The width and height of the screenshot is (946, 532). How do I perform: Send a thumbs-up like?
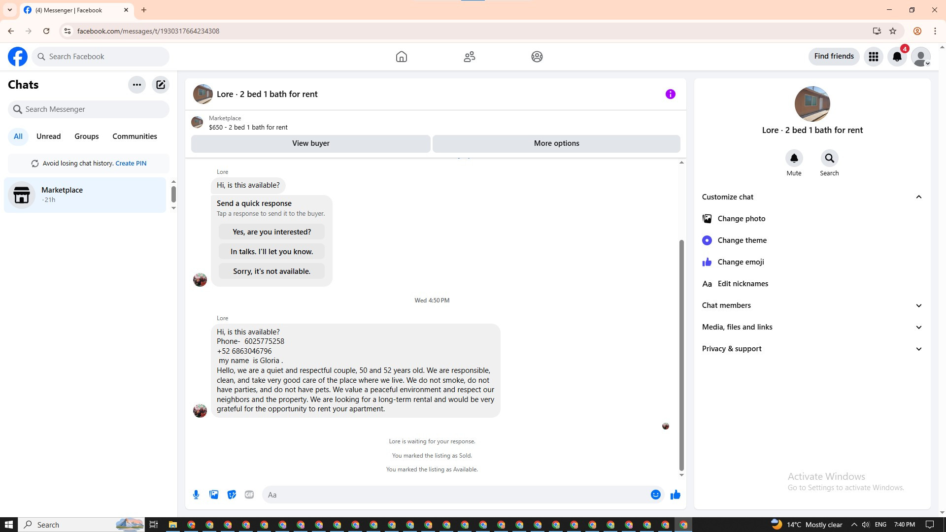click(675, 495)
